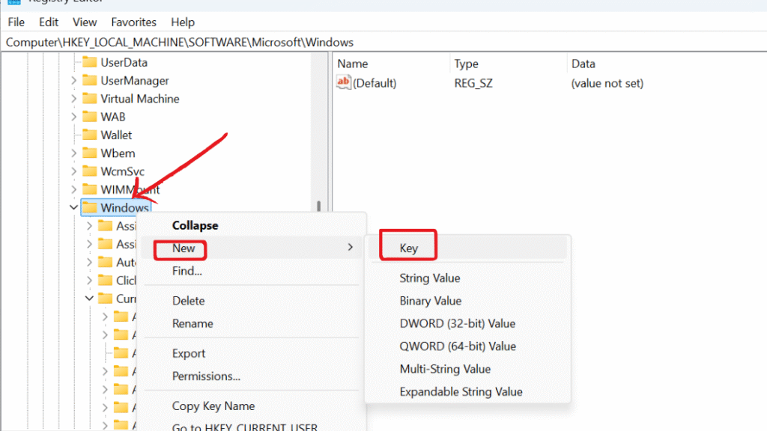The image size is (767, 431).
Task: Click the Registry Editor app icon in title bar
Action: click(14, 2)
